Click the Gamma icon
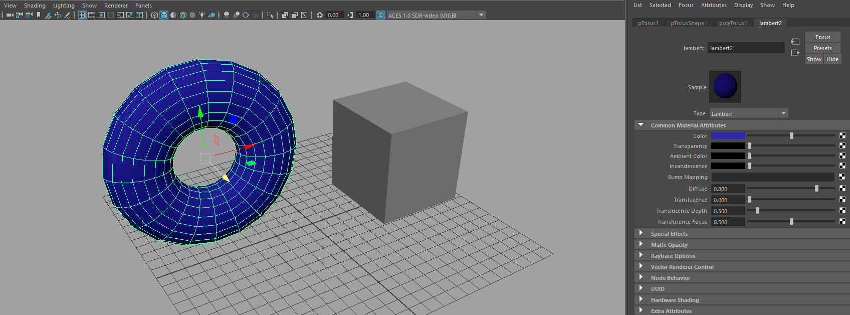 (x=350, y=15)
